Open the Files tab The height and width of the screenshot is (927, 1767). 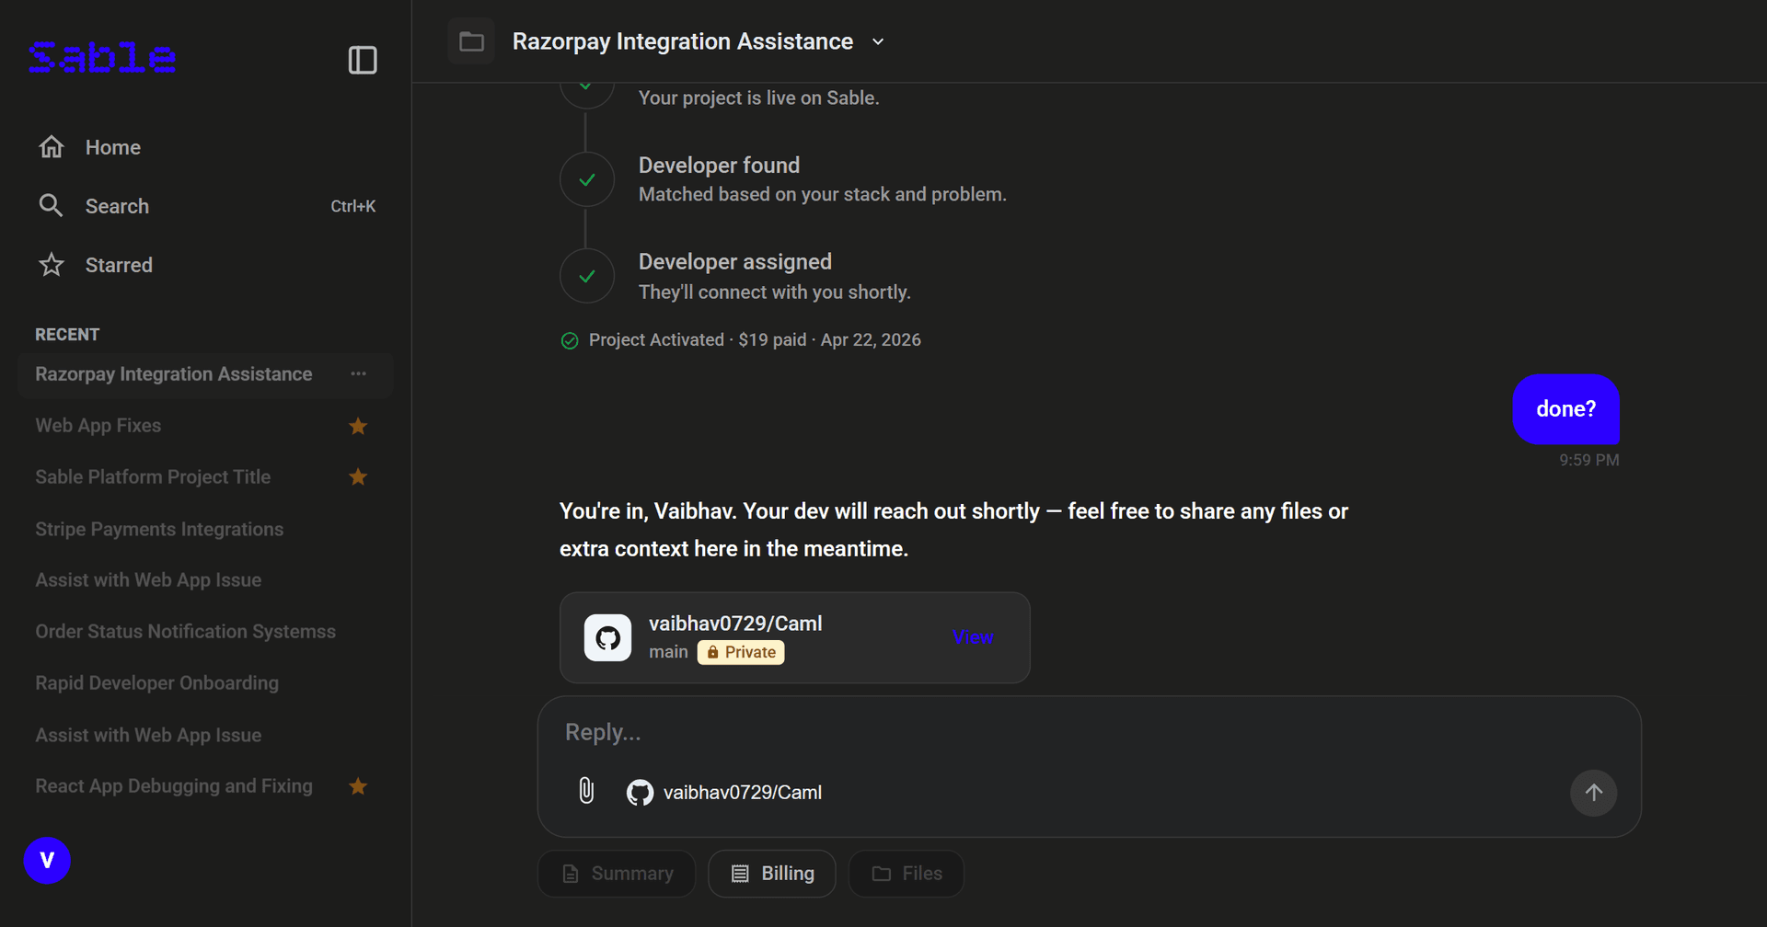907,874
